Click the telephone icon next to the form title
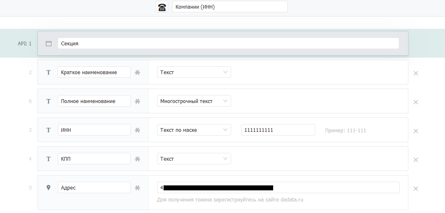 (x=162, y=7)
